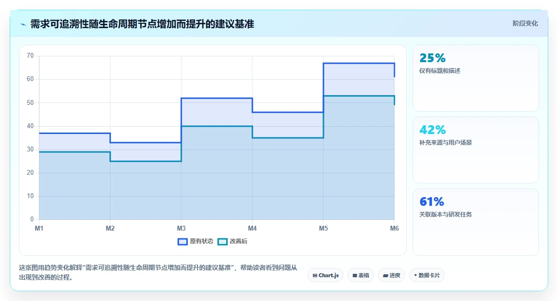
Task: Toggle the 改善后 legend swatch
Action: point(222,242)
